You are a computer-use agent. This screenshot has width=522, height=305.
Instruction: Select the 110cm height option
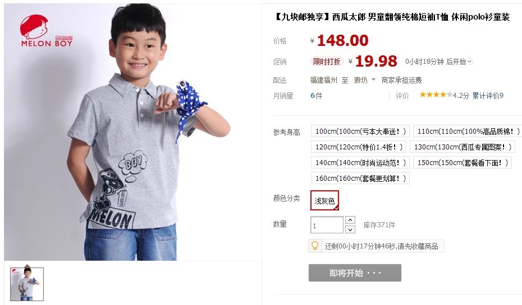[x=468, y=132]
